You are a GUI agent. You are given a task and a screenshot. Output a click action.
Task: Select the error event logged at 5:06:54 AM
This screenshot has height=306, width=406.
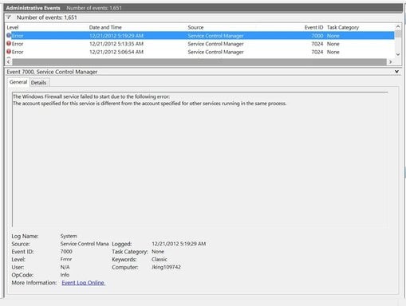coord(200,52)
